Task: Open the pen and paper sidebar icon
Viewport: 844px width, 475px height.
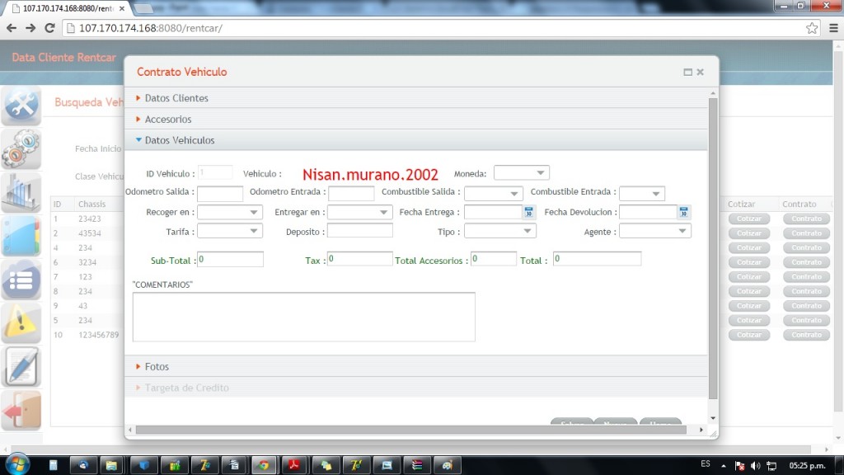Action: click(21, 367)
